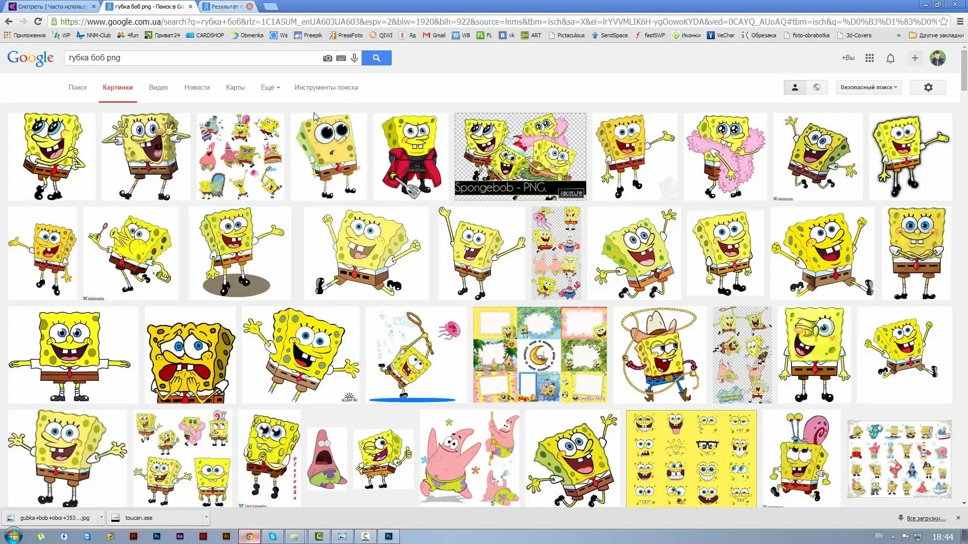This screenshot has width=968, height=544.
Task: Open the Spongebob - PNG collage thumbnail
Action: click(x=520, y=157)
